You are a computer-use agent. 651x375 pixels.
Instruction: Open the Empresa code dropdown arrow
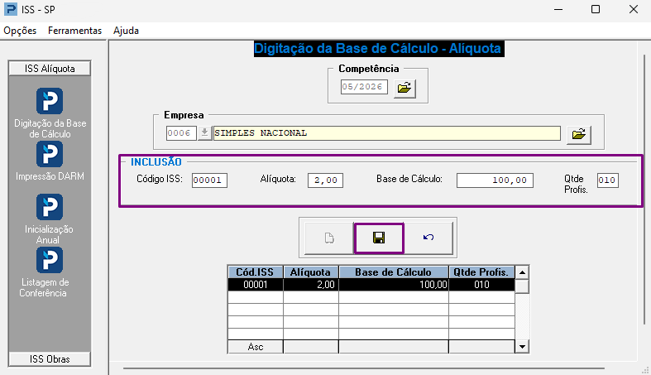pyautogui.click(x=204, y=133)
